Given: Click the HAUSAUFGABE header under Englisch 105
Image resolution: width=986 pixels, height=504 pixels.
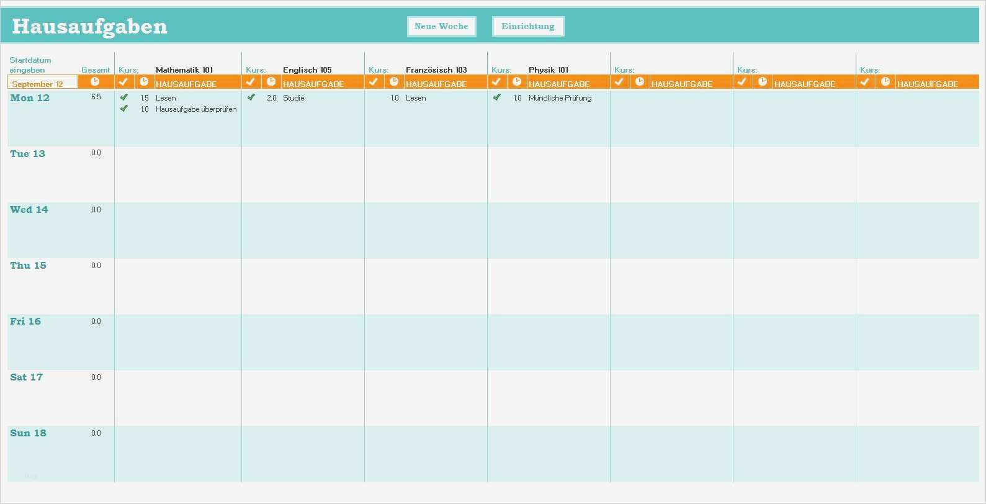Looking at the screenshot, I should click(313, 84).
